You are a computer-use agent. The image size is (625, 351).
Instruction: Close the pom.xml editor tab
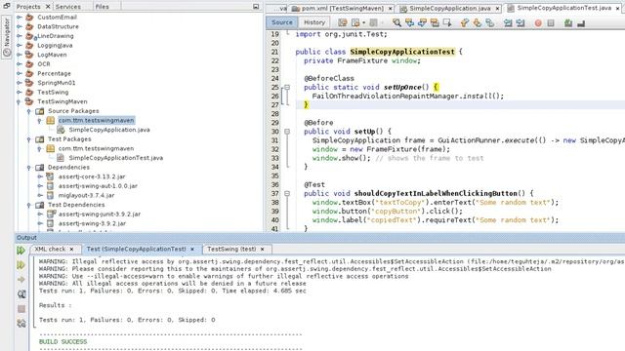[x=391, y=9]
